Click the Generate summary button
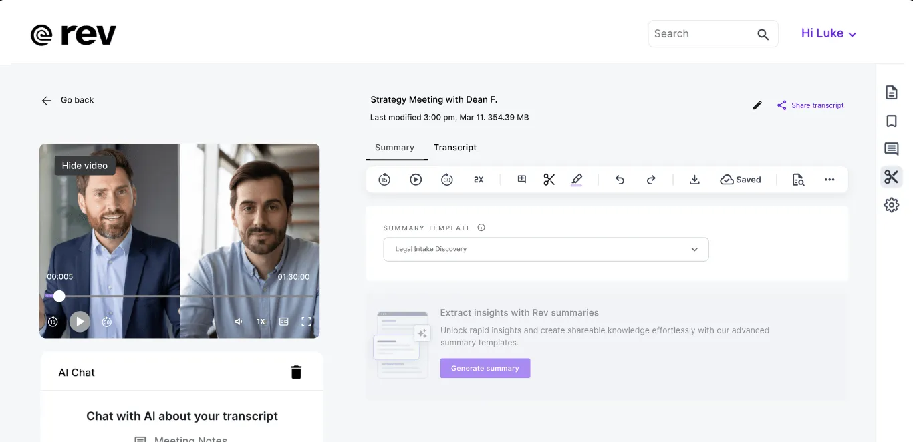Screen dimensions: 913x442 point(485,368)
